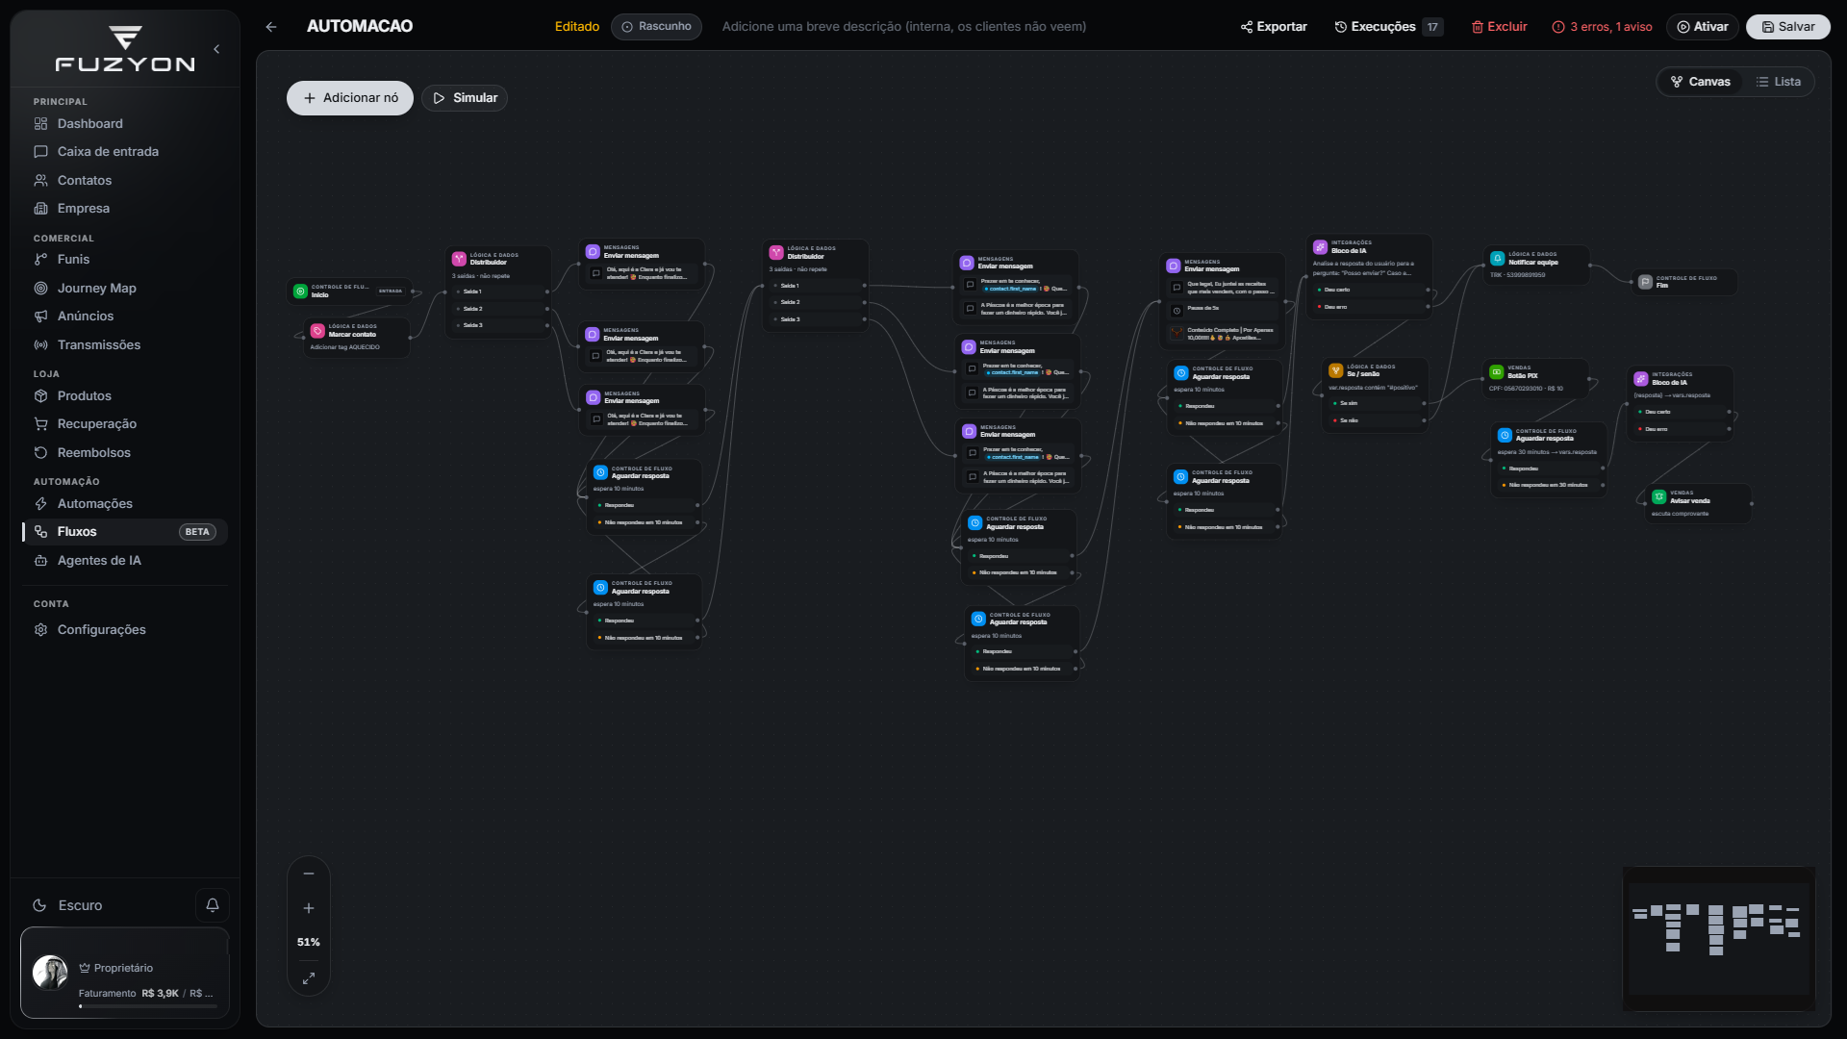The image size is (1847, 1039).
Task: Click the fit-to-screen expand icon
Action: (309, 978)
